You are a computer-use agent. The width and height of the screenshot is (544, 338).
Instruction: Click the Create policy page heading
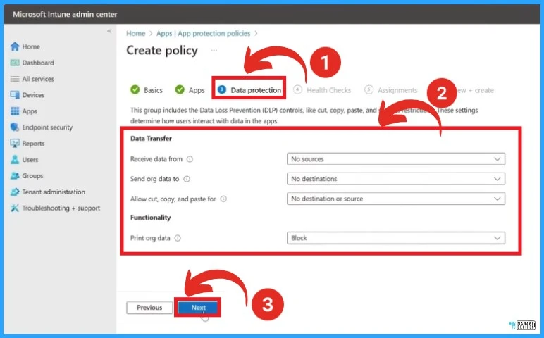(x=162, y=51)
